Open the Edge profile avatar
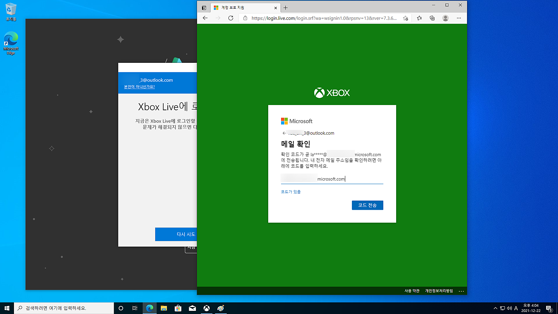Screen dimensions: 558x314 click(x=445, y=18)
